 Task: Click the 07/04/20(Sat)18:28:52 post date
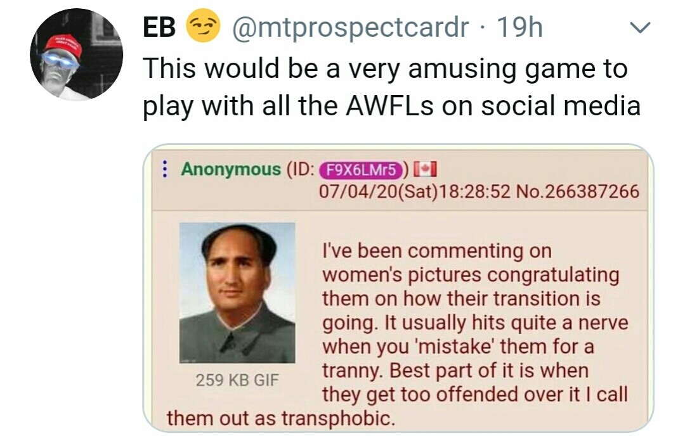pyautogui.click(x=415, y=191)
